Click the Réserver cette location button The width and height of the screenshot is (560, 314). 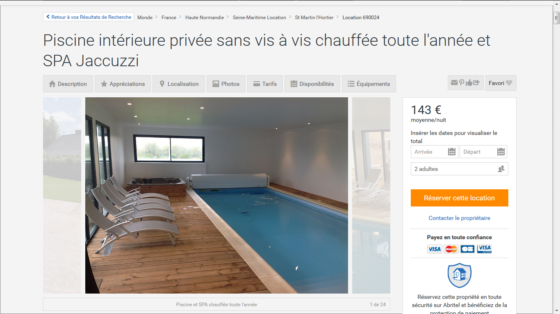pyautogui.click(x=460, y=198)
